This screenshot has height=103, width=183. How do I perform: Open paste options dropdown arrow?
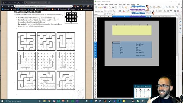click(x=128, y=7)
